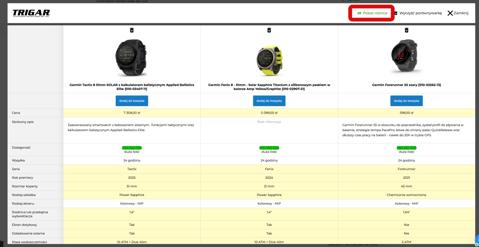Click the Rodzaj ekranu row label
Image resolution: width=479 pixels, height=247 pixels.
[x=23, y=204]
